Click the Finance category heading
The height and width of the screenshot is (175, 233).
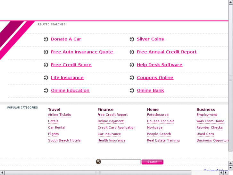click(x=105, y=109)
